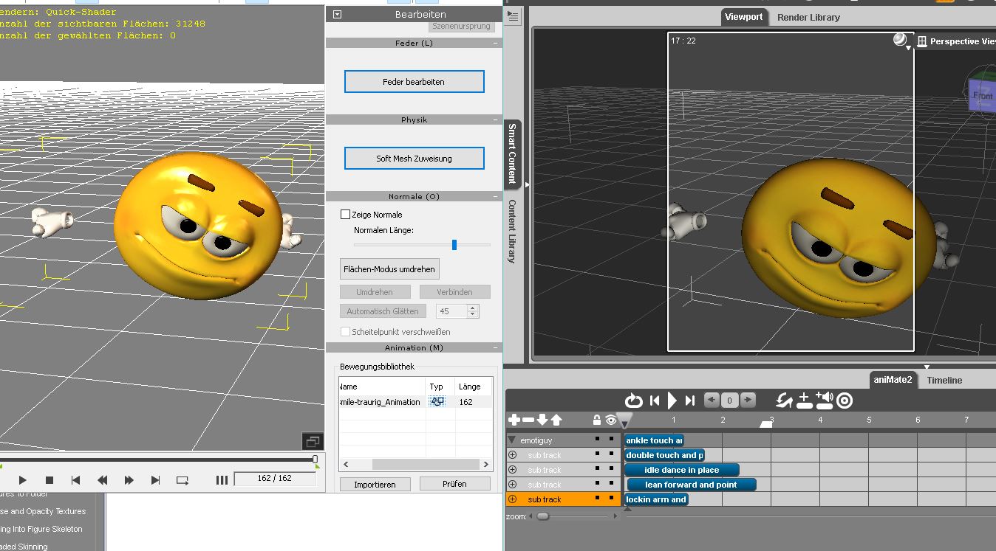Click the aniMate2 record target icon

845,401
